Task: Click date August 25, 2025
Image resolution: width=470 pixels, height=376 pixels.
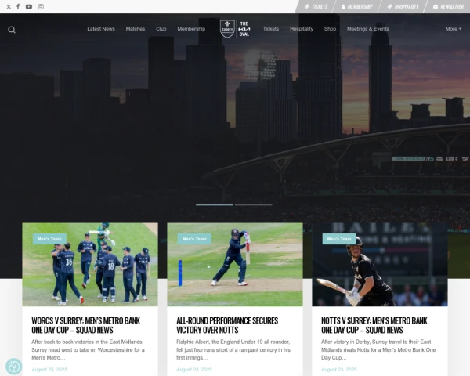Action: 49,370
